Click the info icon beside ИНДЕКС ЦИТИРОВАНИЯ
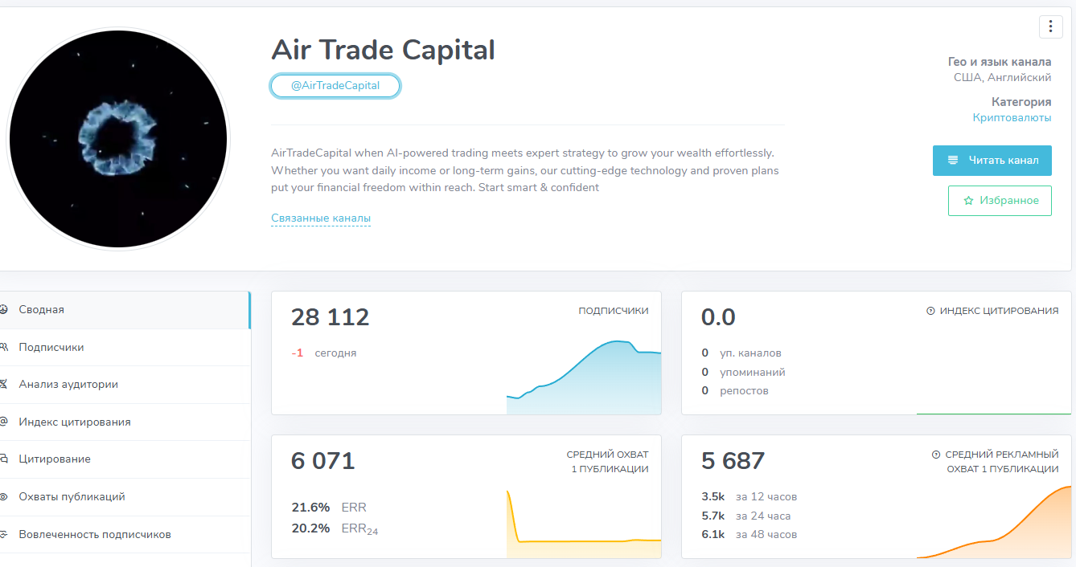This screenshot has height=567, width=1076. tap(931, 311)
